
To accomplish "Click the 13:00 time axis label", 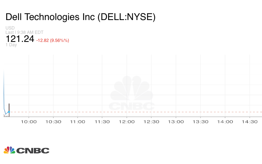I will coord(176,122).
